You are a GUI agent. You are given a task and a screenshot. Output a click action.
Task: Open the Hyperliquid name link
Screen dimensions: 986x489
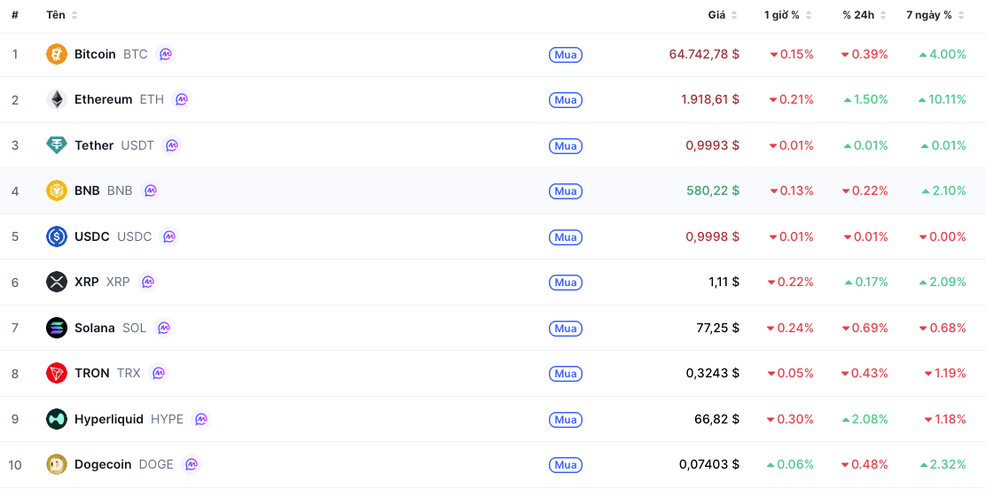(x=109, y=419)
